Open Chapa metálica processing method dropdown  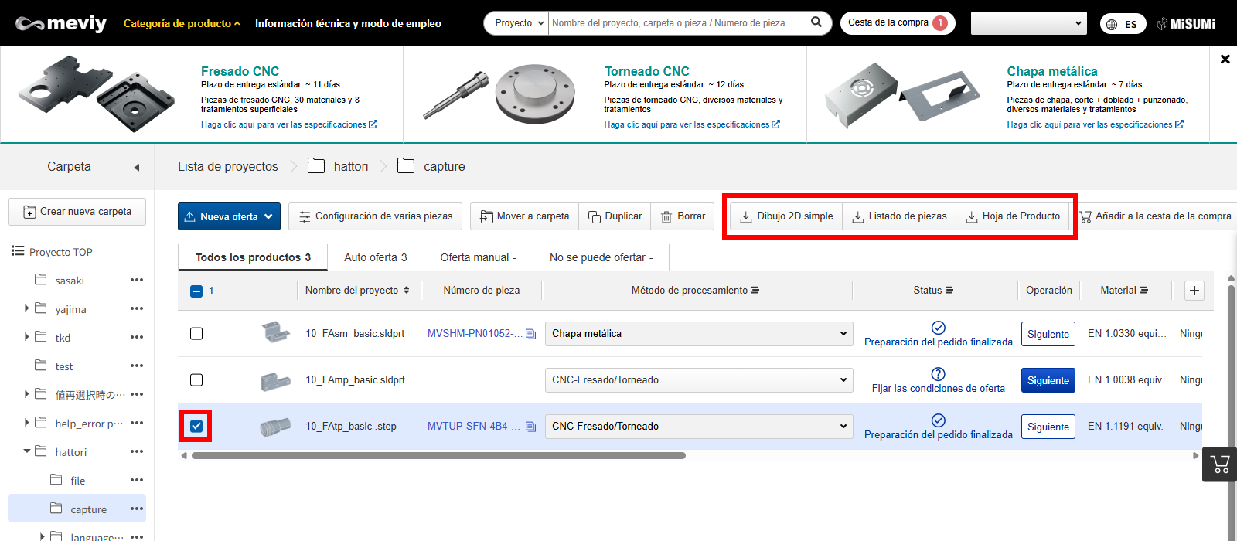click(x=698, y=334)
